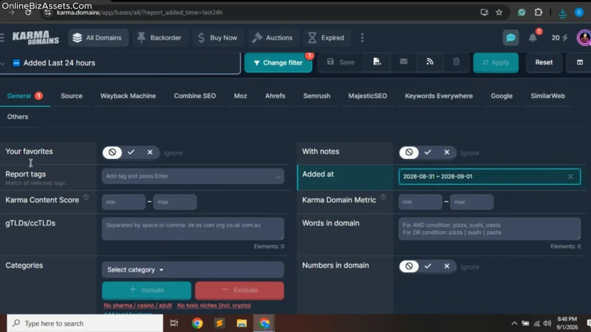Bookmark this page with the star
Viewport: 591px width, 332px height.
[499, 13]
